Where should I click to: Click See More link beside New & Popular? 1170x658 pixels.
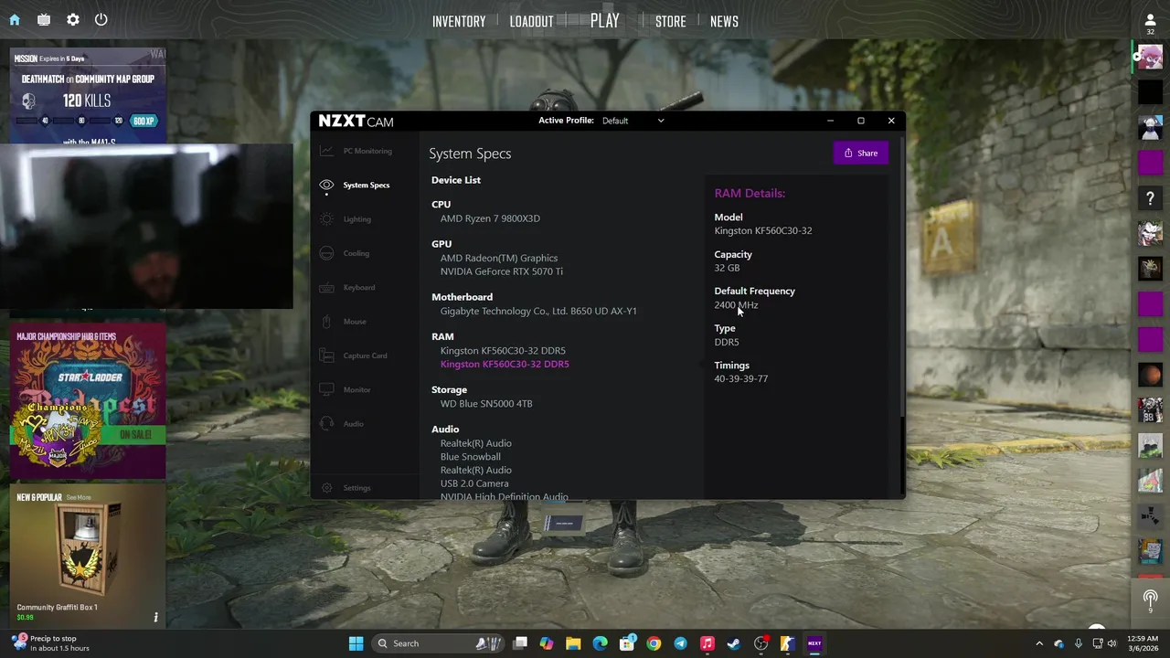pyautogui.click(x=79, y=498)
